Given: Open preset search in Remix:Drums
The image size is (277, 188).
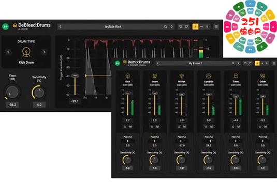Looking at the screenshot, I should (233, 63).
